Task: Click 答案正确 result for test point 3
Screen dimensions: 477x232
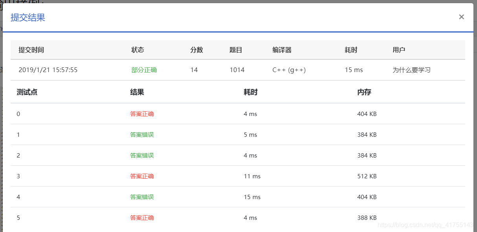Action: 142,176
